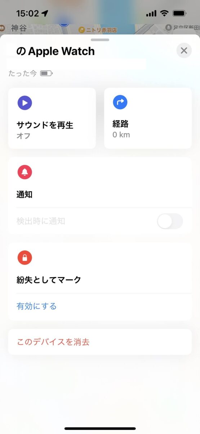Close the Apple Watch details sheet
Image resolution: width=200 pixels, height=434 pixels.
tap(184, 50)
